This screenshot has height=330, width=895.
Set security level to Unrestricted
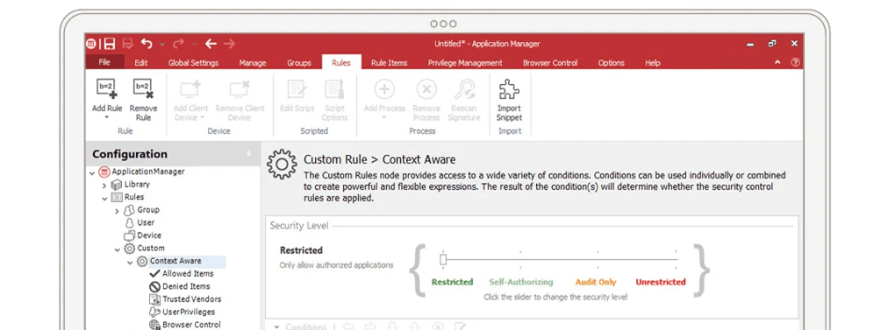click(661, 282)
